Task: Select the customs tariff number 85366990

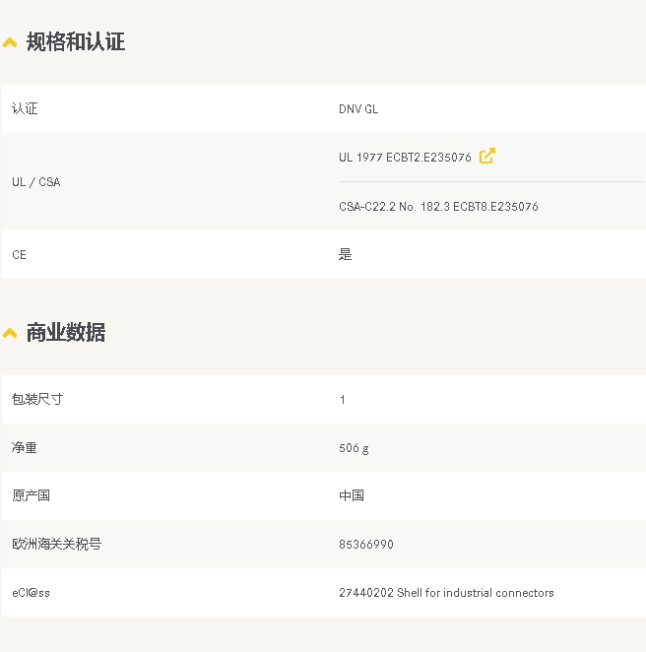Action: point(366,545)
